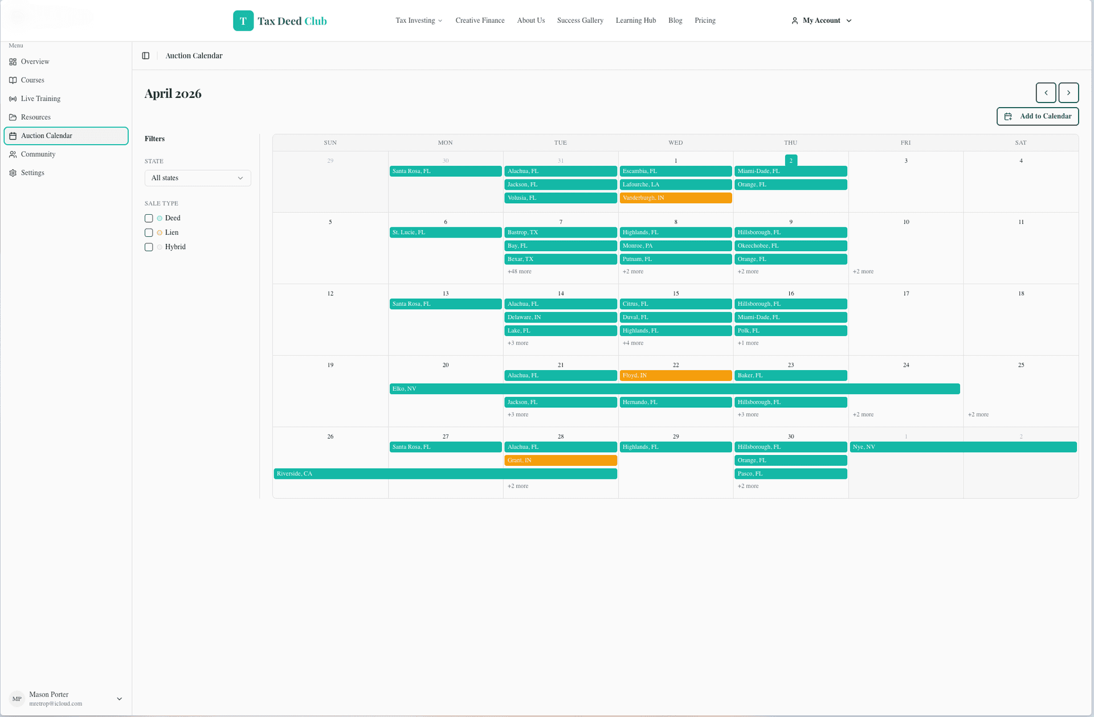Image resolution: width=1094 pixels, height=717 pixels.
Task: Expand the My Account menu
Action: (x=821, y=21)
